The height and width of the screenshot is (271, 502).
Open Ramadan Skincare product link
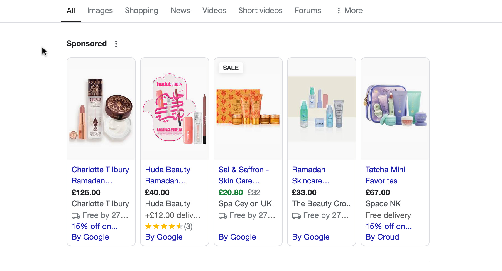[311, 175]
